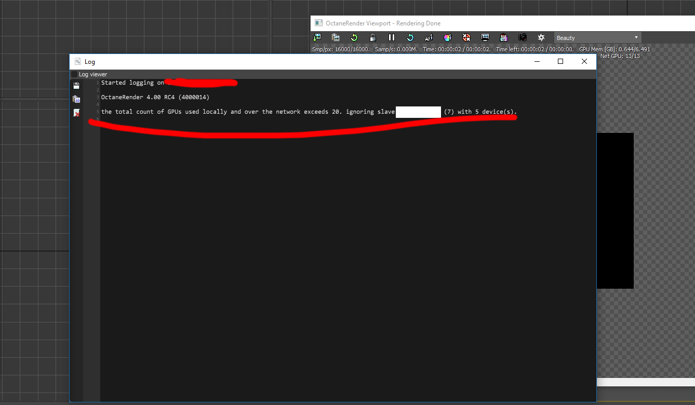Viewport: 695px width, 405px height.
Task: Restart rendering with the green refresh icon
Action: (354, 37)
